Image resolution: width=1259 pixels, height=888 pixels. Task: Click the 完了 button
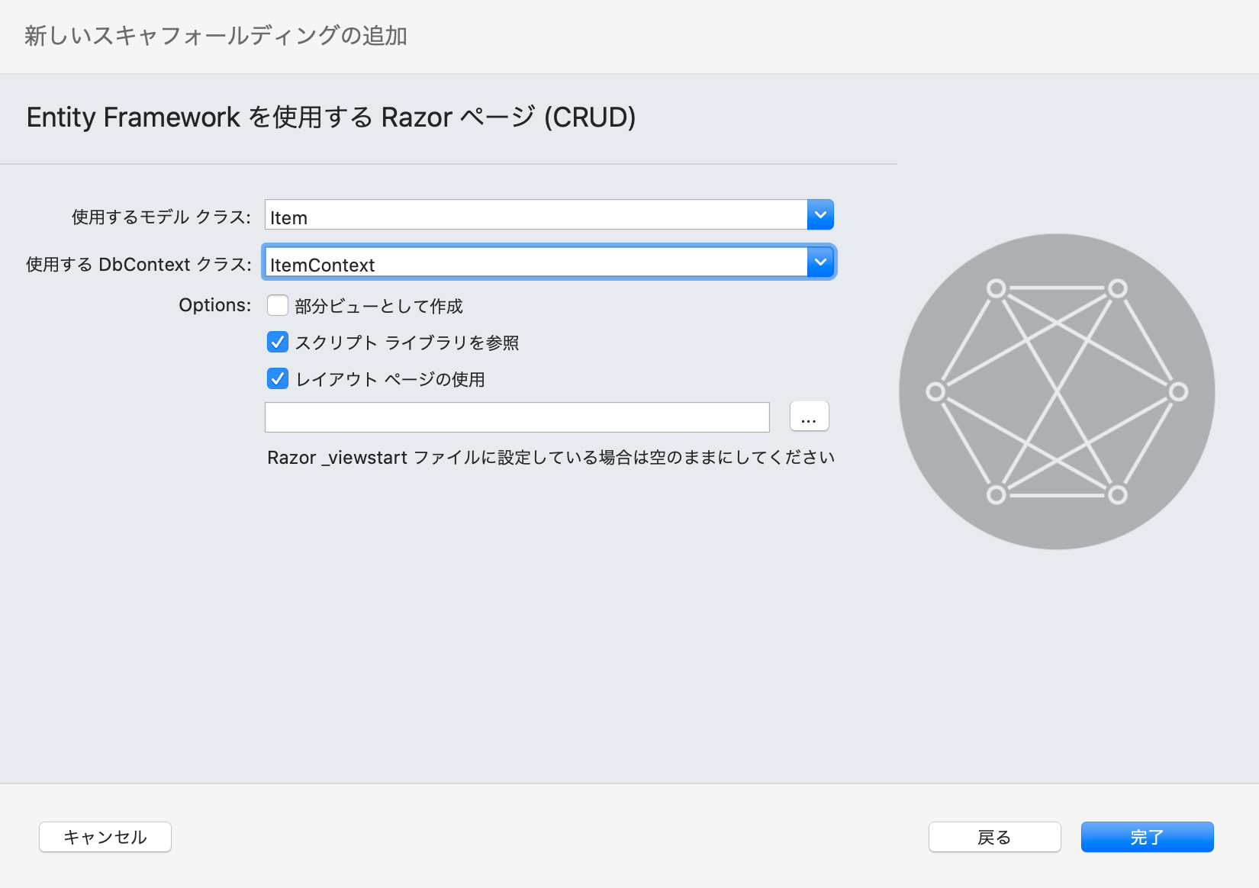point(1147,837)
